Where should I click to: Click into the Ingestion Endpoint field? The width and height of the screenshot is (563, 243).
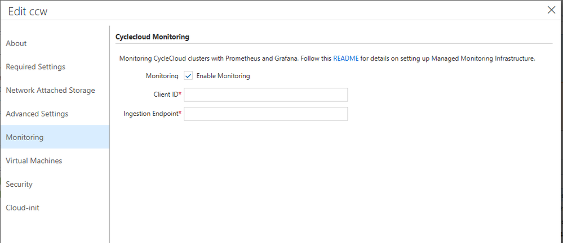[265, 114]
